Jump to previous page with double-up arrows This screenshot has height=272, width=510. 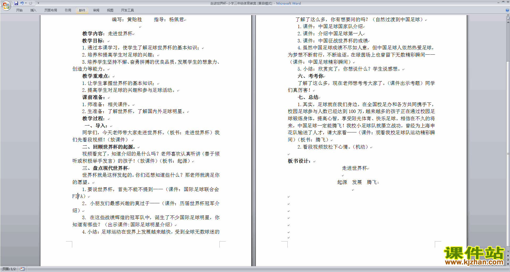pyautogui.click(x=508, y=256)
